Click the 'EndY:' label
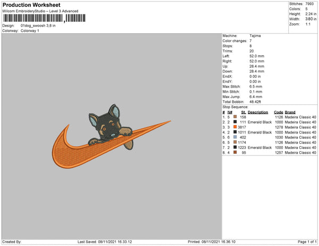 [228, 82]
